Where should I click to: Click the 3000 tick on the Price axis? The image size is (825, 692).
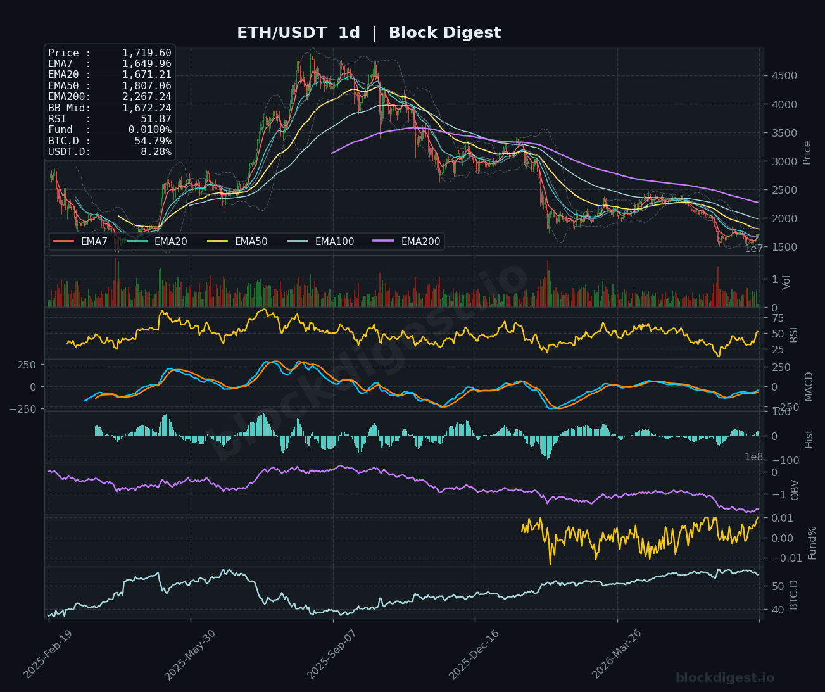coord(784,161)
